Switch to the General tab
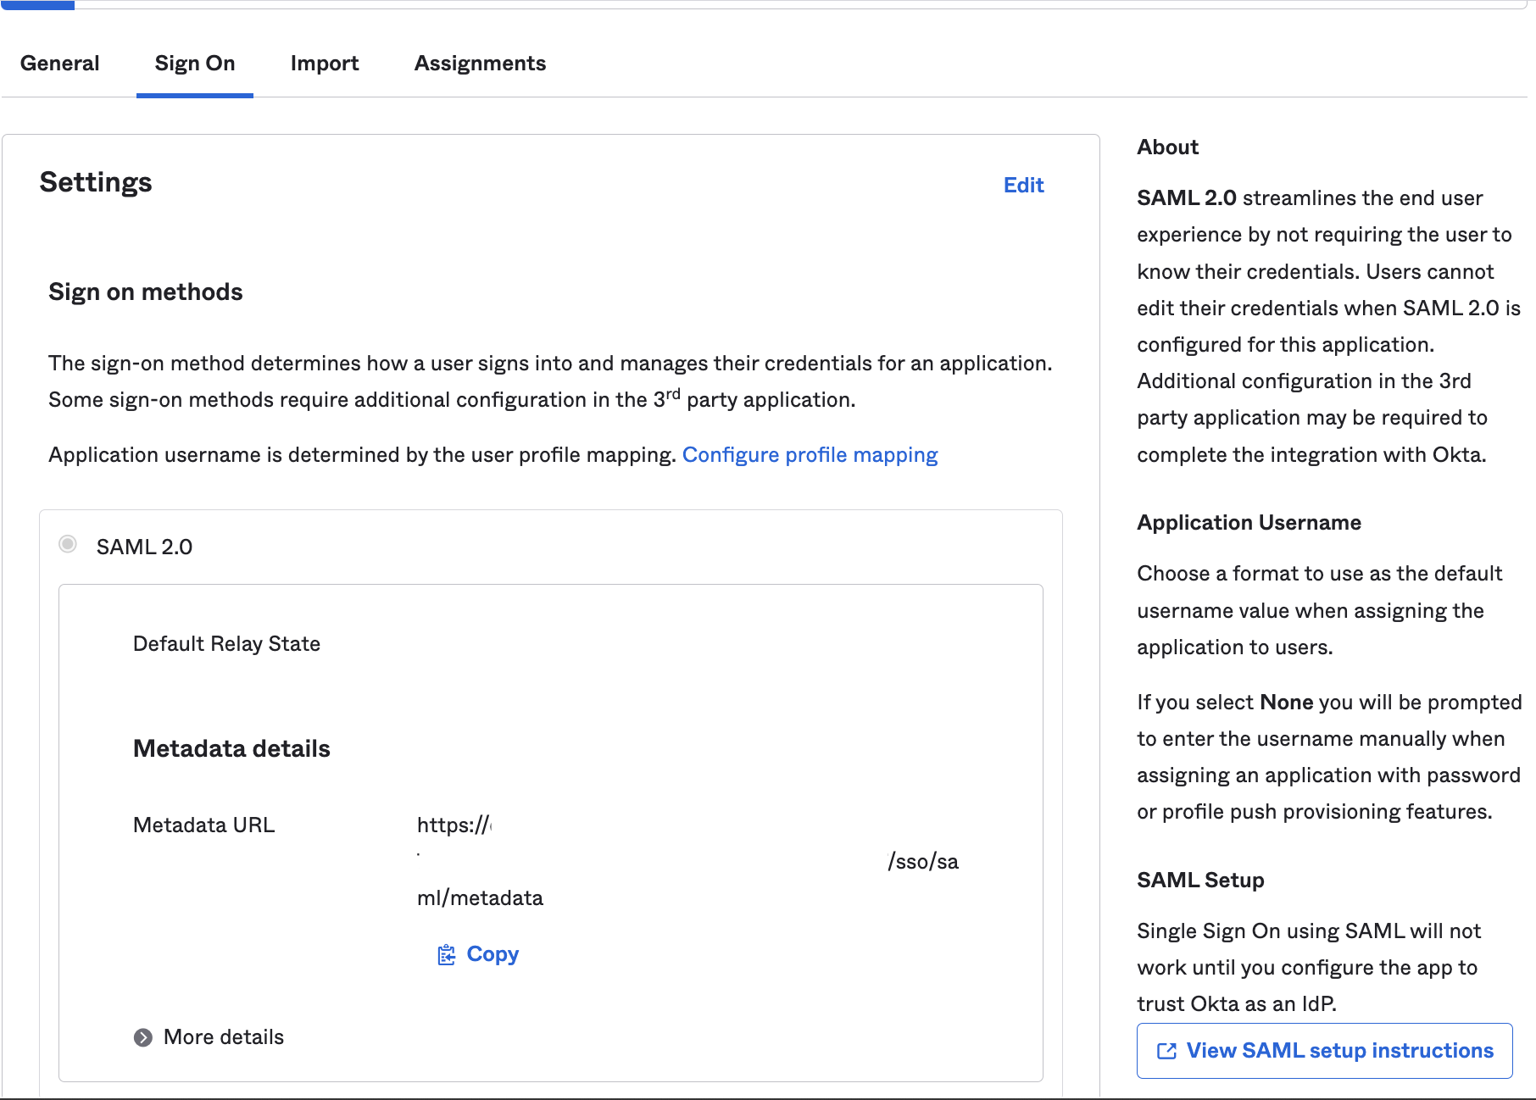The image size is (1536, 1100). click(x=60, y=63)
